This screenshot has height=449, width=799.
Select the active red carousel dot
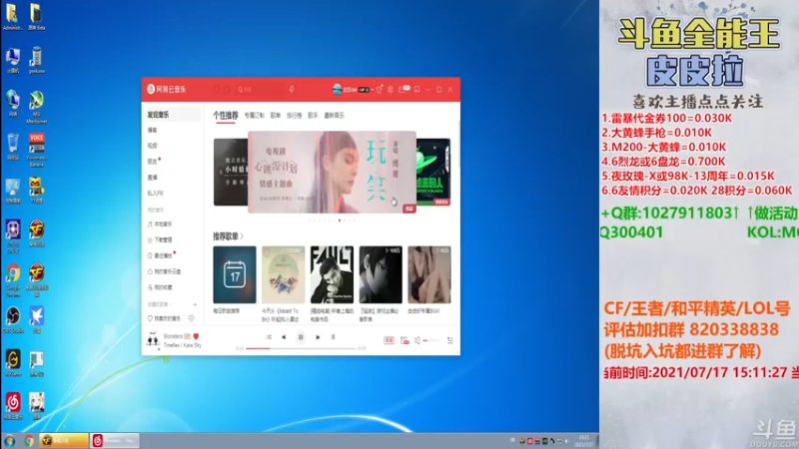340,221
